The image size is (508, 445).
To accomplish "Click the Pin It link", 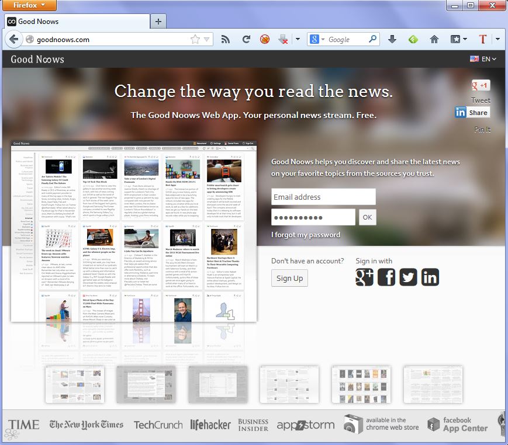I will point(482,130).
